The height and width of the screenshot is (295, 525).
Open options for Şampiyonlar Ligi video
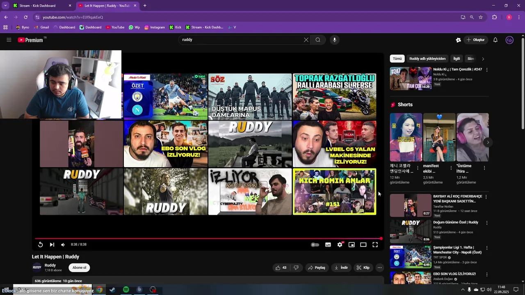point(487,248)
